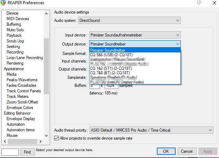The height and width of the screenshot is (158, 219).
Task: Select Primärer Soundtreiber in the dropdown list
Action: coord(108,50)
